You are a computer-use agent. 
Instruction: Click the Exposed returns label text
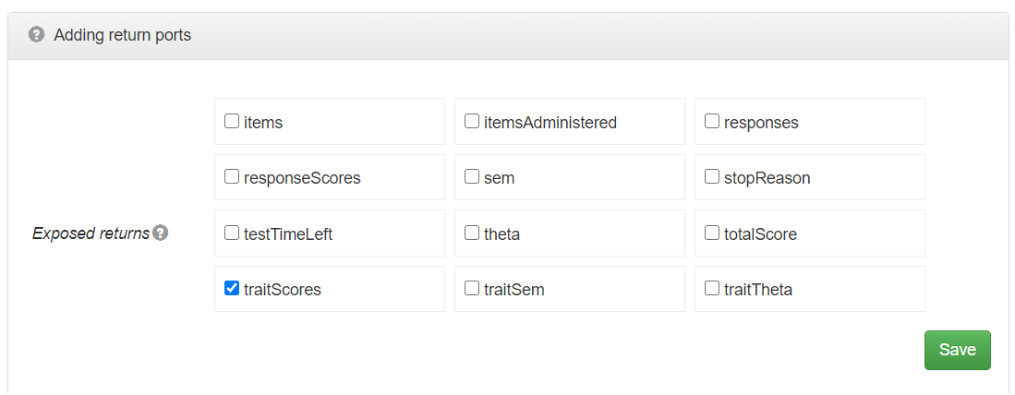click(x=91, y=233)
